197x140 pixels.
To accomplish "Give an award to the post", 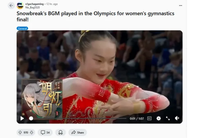I will 61,133.
